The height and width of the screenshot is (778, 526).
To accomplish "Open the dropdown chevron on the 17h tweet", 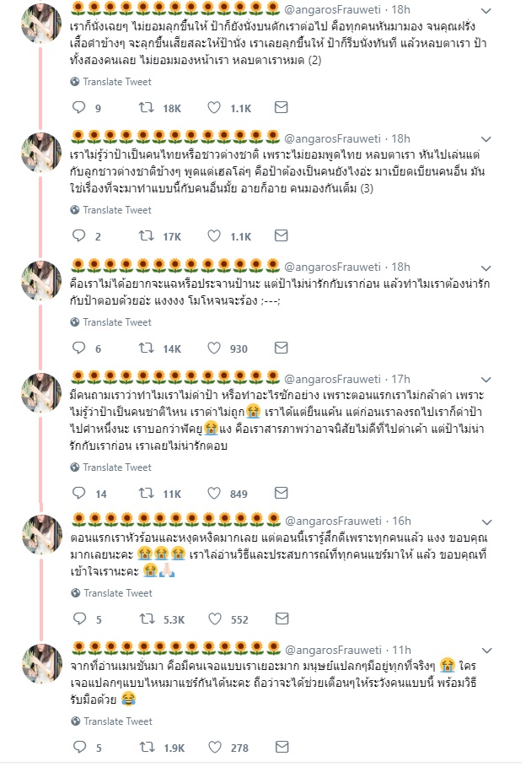I will tap(486, 380).
